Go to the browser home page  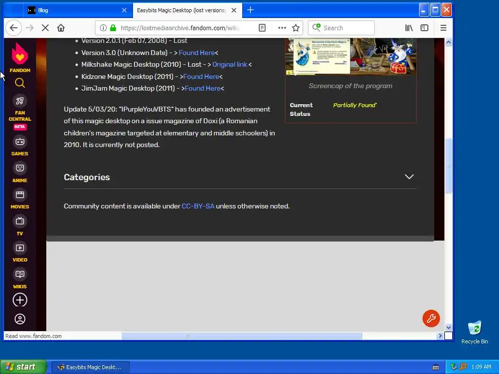coord(61,28)
